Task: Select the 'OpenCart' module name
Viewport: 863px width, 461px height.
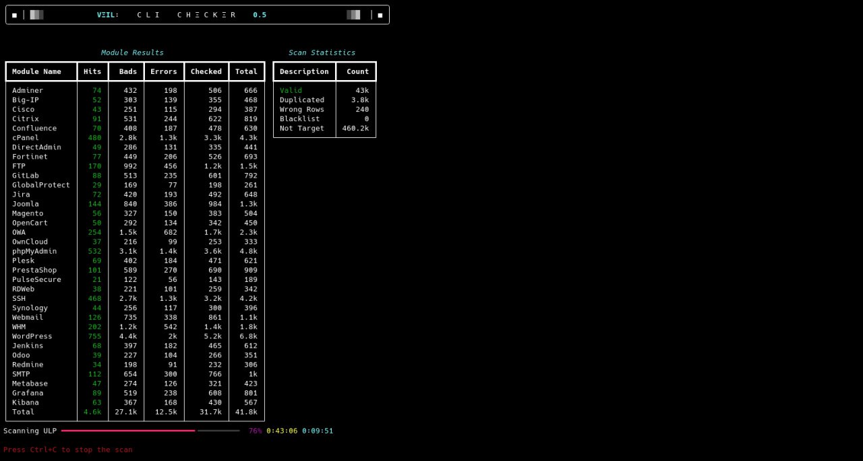Action: [x=30, y=222]
